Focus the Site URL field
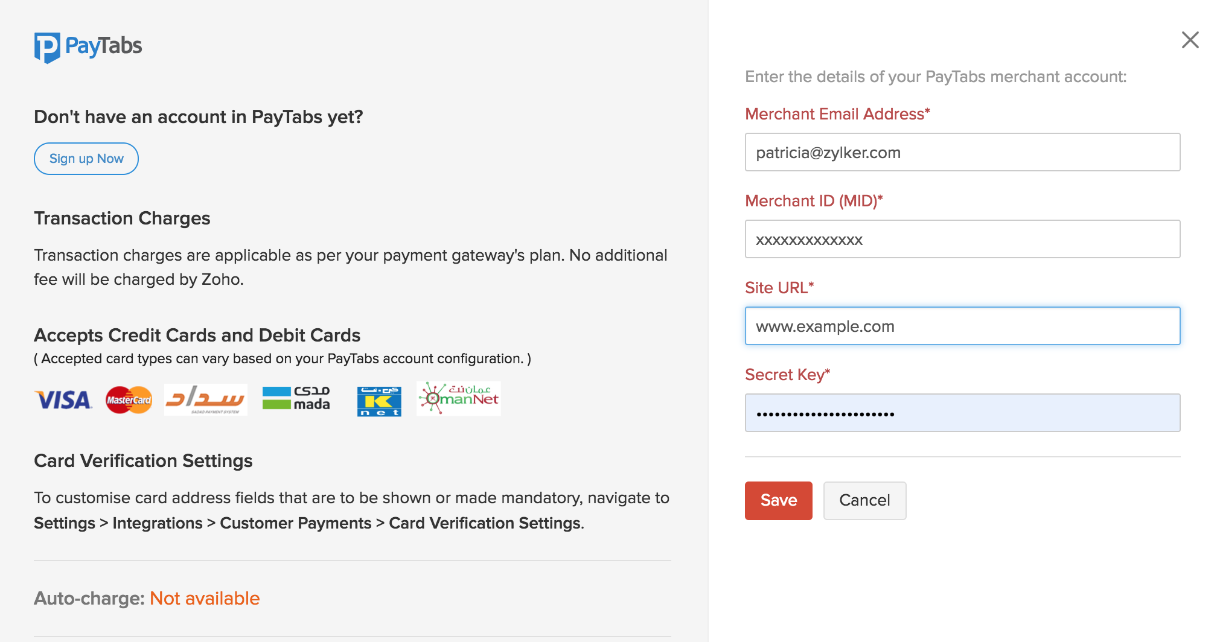The width and height of the screenshot is (1217, 642). click(962, 326)
